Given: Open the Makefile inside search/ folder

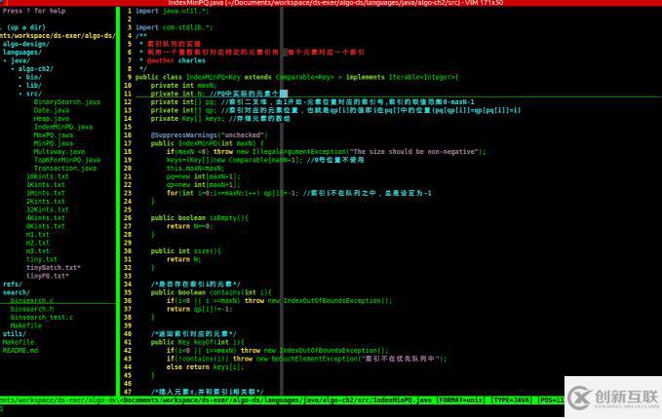Looking at the screenshot, I should click(x=26, y=325).
